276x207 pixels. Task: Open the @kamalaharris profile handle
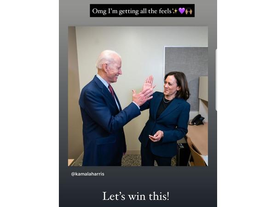tap(88, 174)
